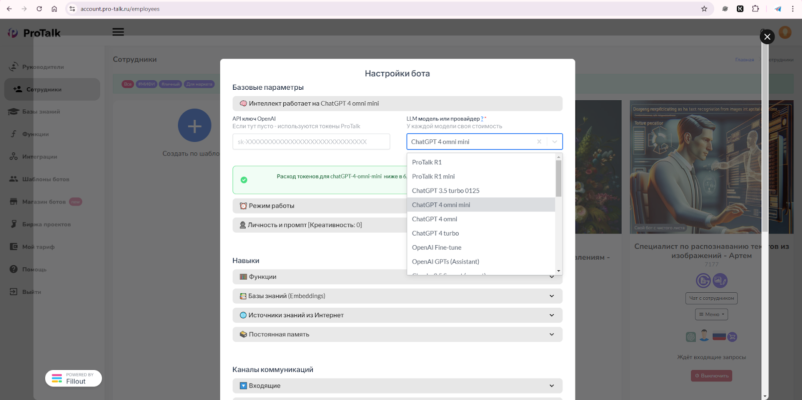Click the green checkmark status icon

point(244,180)
